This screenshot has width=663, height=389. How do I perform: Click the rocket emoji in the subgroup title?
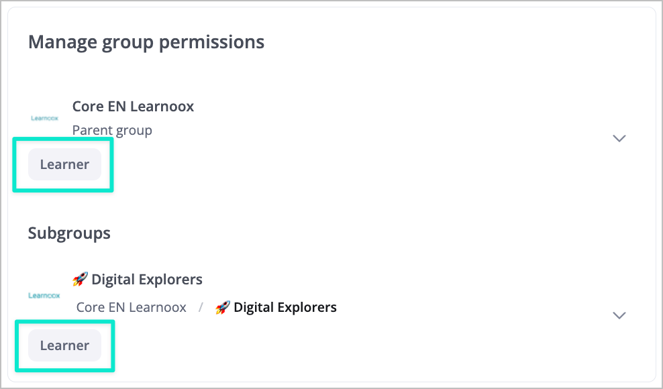80,279
